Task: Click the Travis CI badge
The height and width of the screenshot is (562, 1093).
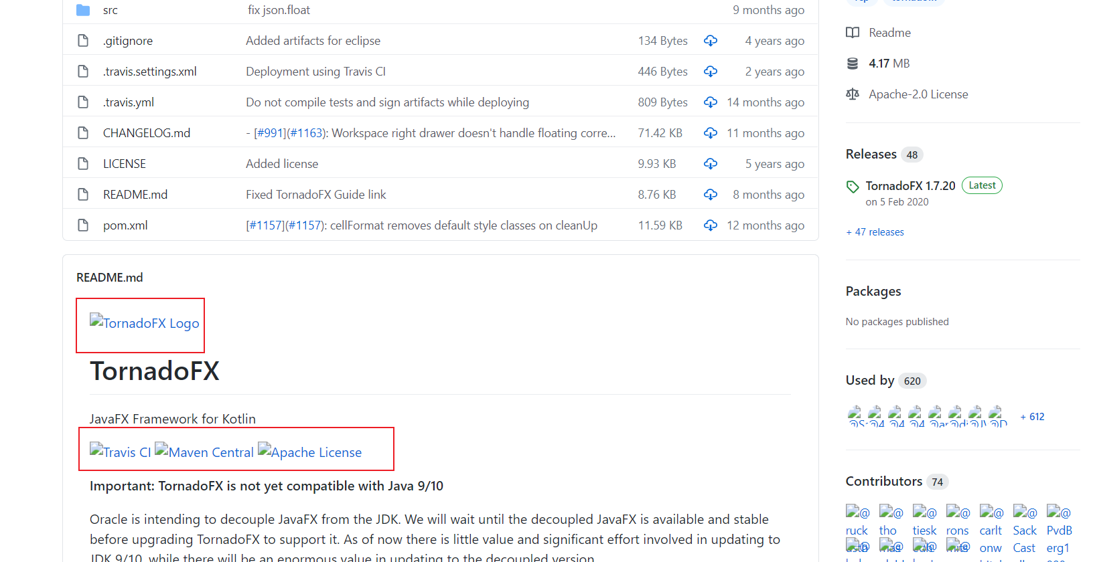Action: (121, 452)
